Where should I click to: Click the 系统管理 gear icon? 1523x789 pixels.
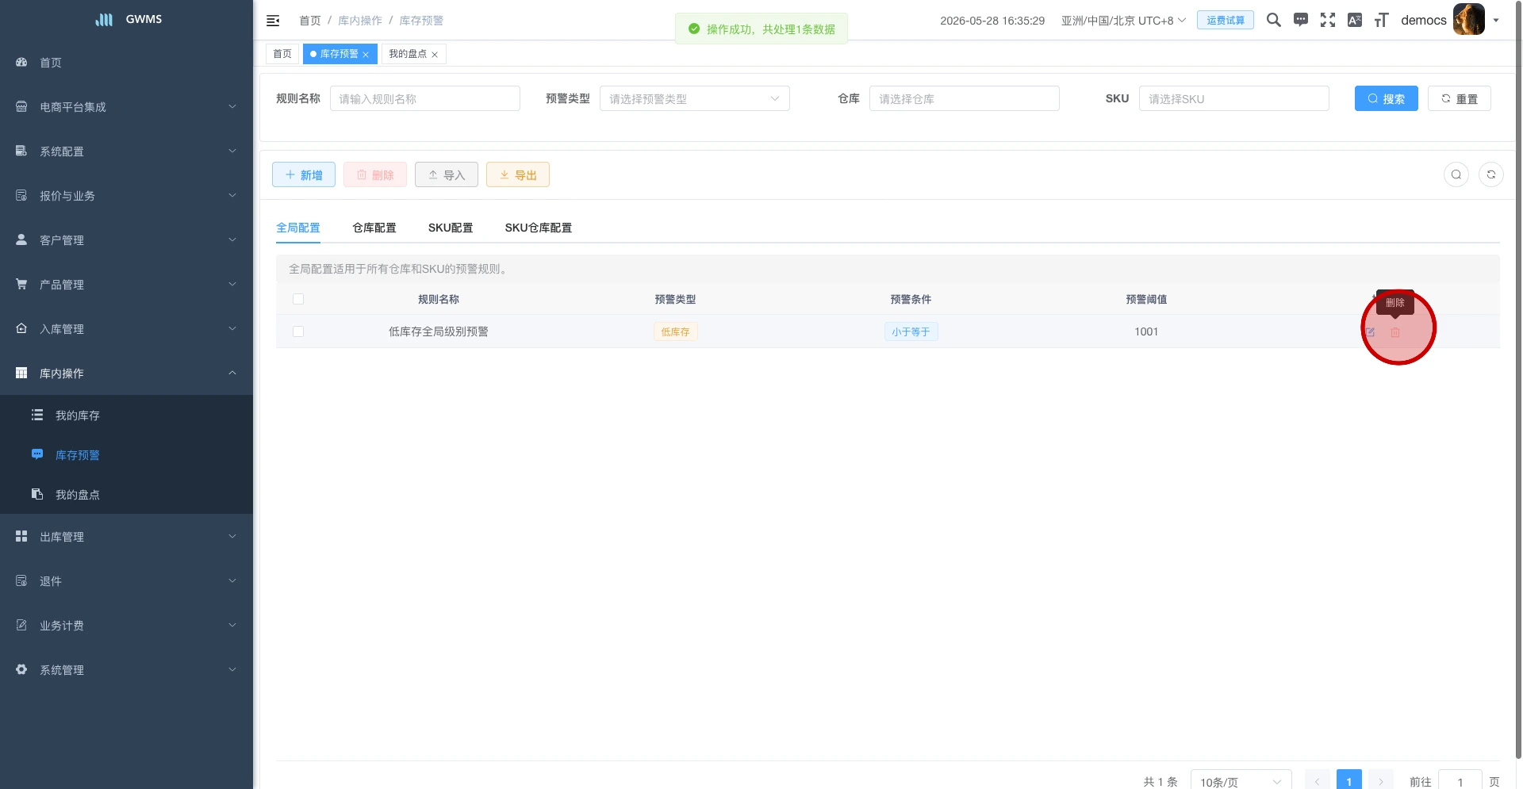point(21,669)
